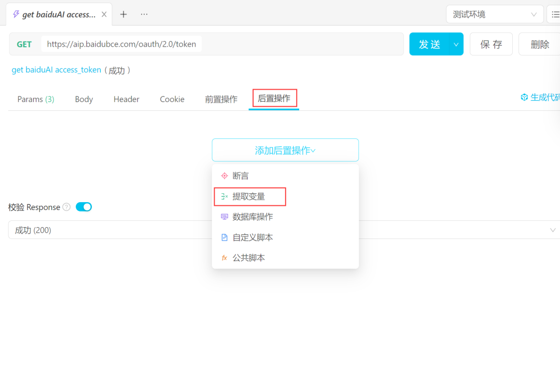Close the get baiduAI access tab
Screen dimensions: 560x380
click(x=104, y=15)
